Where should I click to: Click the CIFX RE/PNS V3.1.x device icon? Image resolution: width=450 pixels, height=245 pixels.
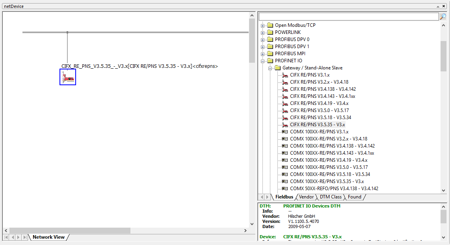coord(285,75)
